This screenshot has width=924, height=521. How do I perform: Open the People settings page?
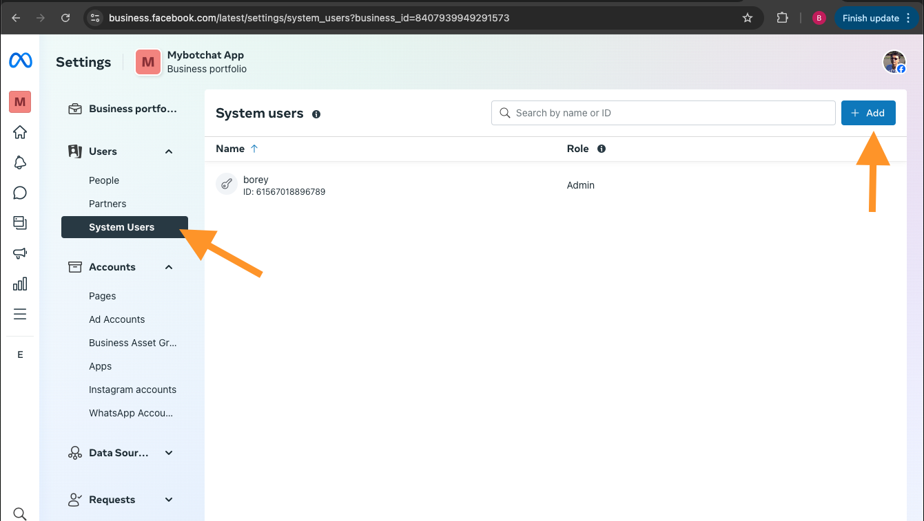click(104, 180)
